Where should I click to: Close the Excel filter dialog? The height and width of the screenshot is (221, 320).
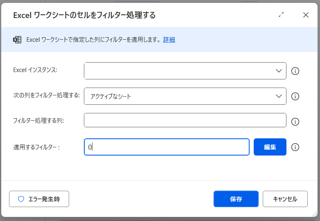point(306,15)
